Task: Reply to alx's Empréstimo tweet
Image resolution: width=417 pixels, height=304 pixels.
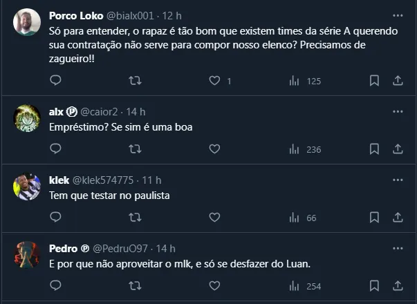Action: (56, 149)
